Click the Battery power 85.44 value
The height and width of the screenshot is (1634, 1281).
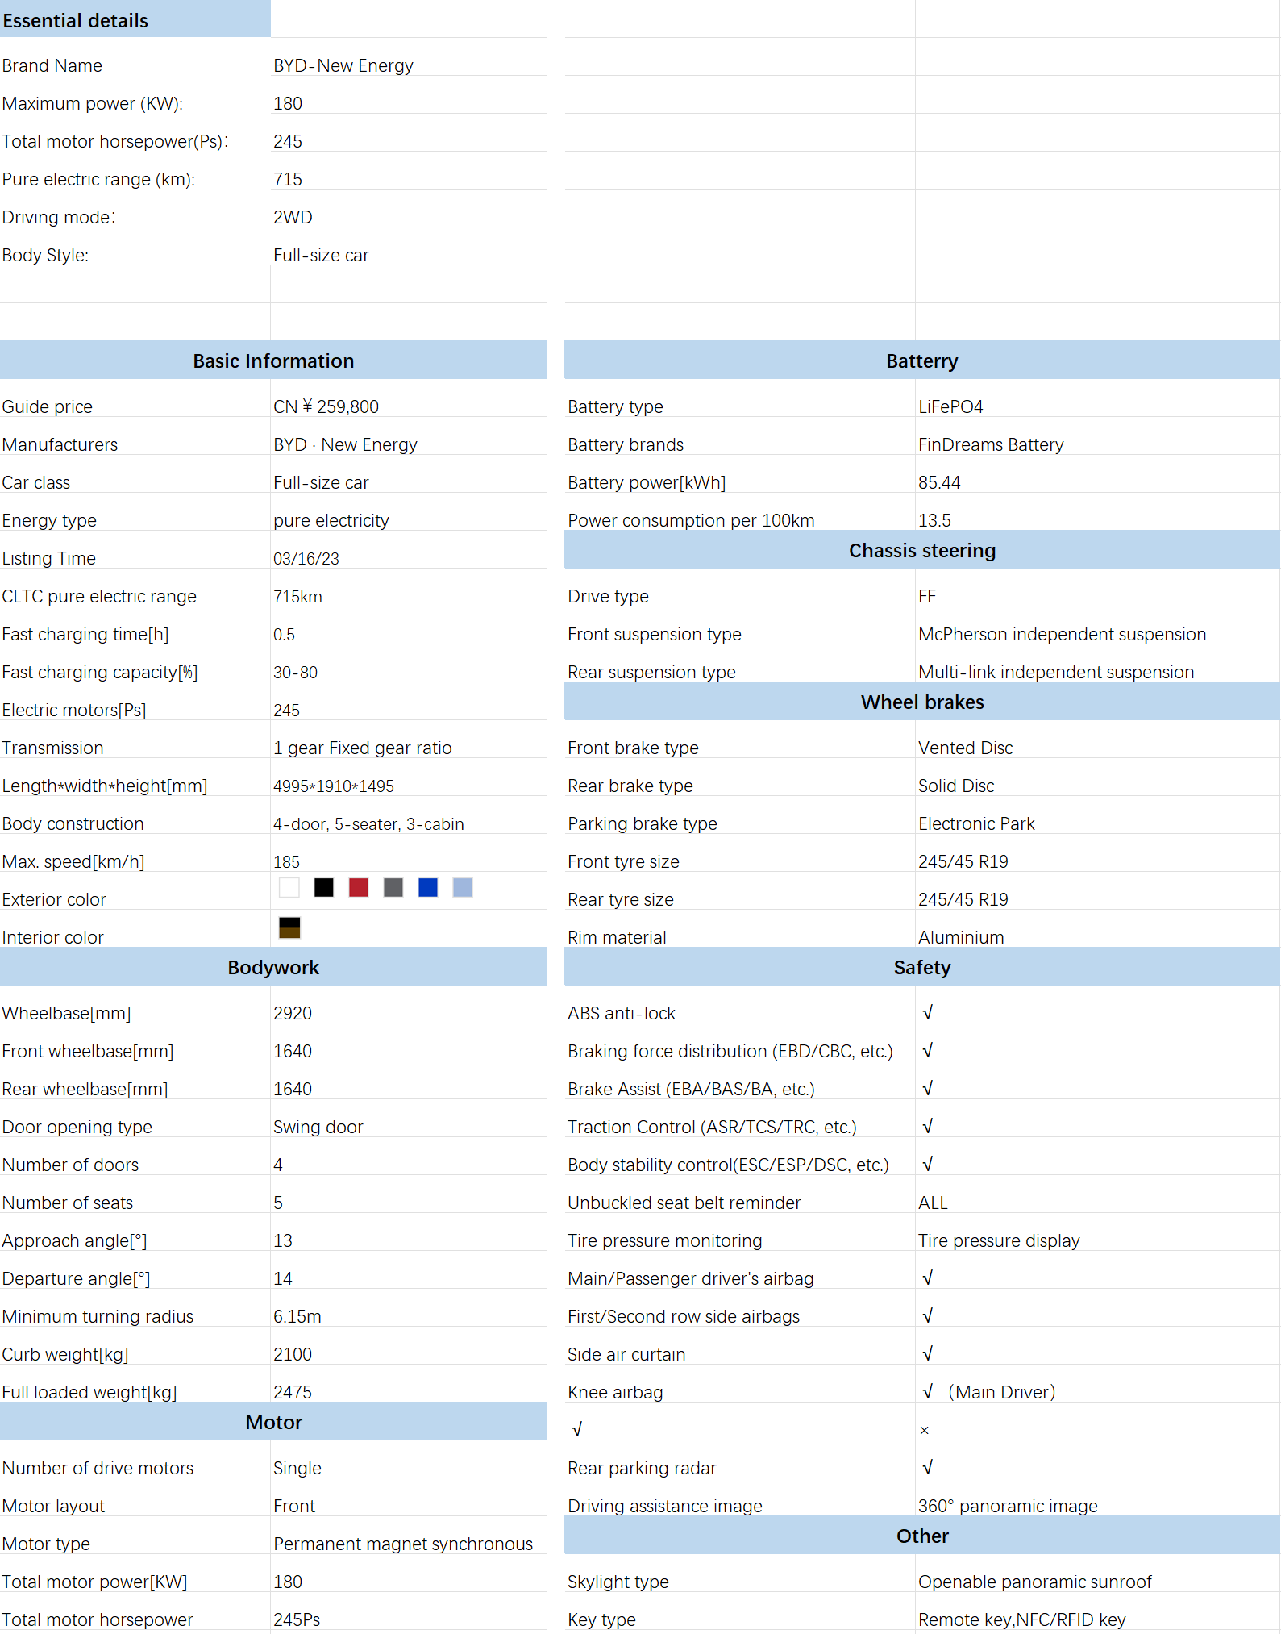[939, 482]
